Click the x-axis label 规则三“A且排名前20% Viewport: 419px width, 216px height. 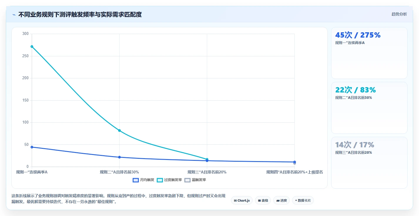tap(207, 172)
